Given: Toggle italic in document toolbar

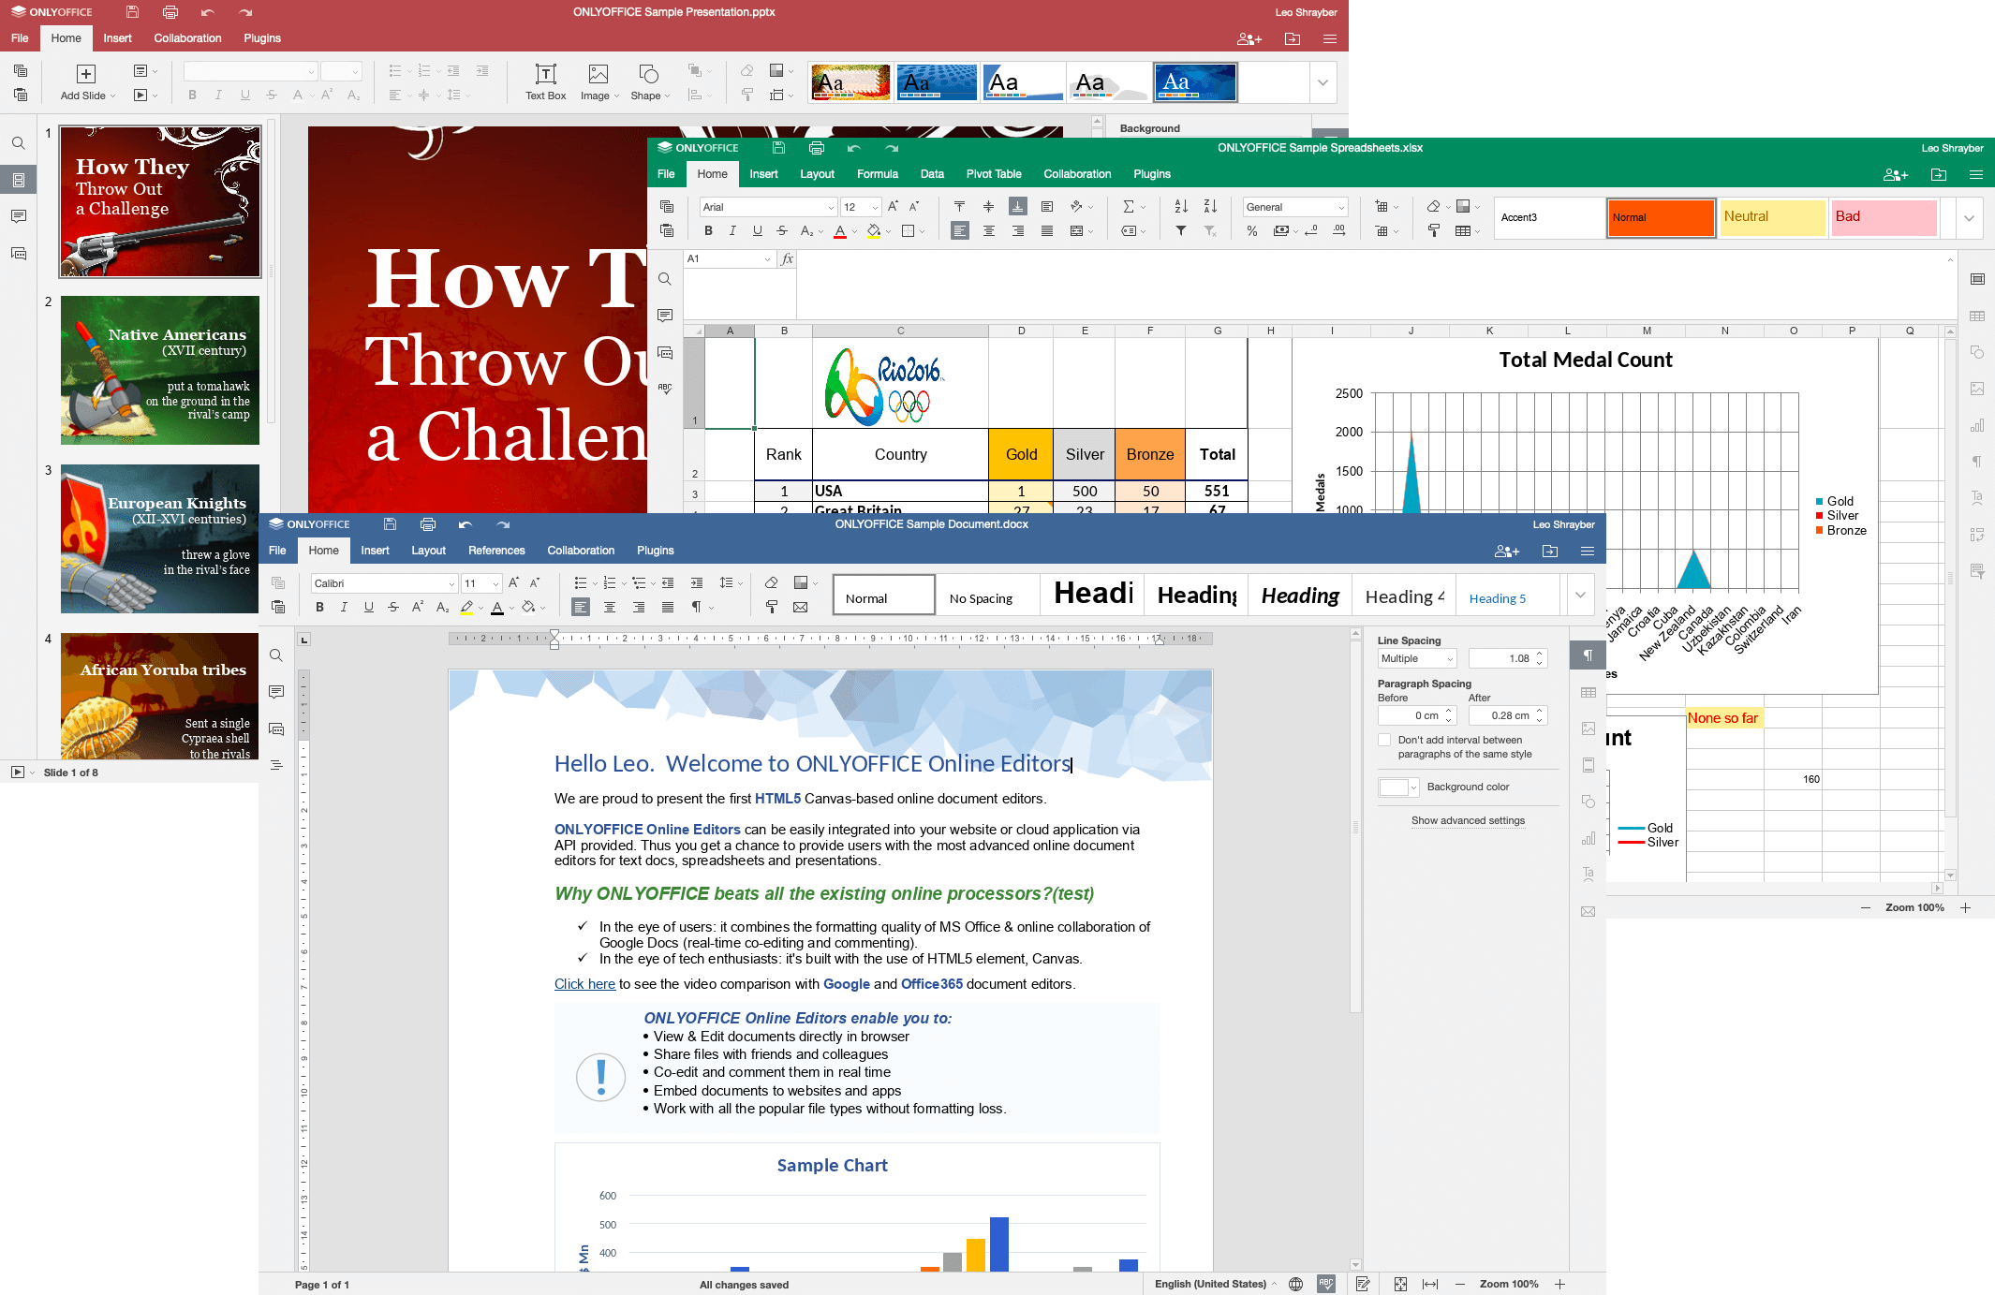Looking at the screenshot, I should click(345, 608).
